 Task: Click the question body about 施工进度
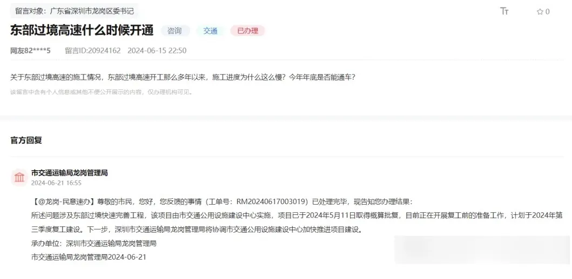183,78
